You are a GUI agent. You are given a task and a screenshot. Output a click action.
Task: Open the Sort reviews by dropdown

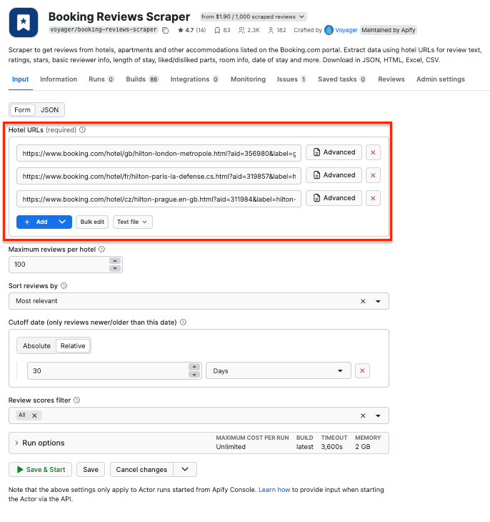(x=378, y=301)
